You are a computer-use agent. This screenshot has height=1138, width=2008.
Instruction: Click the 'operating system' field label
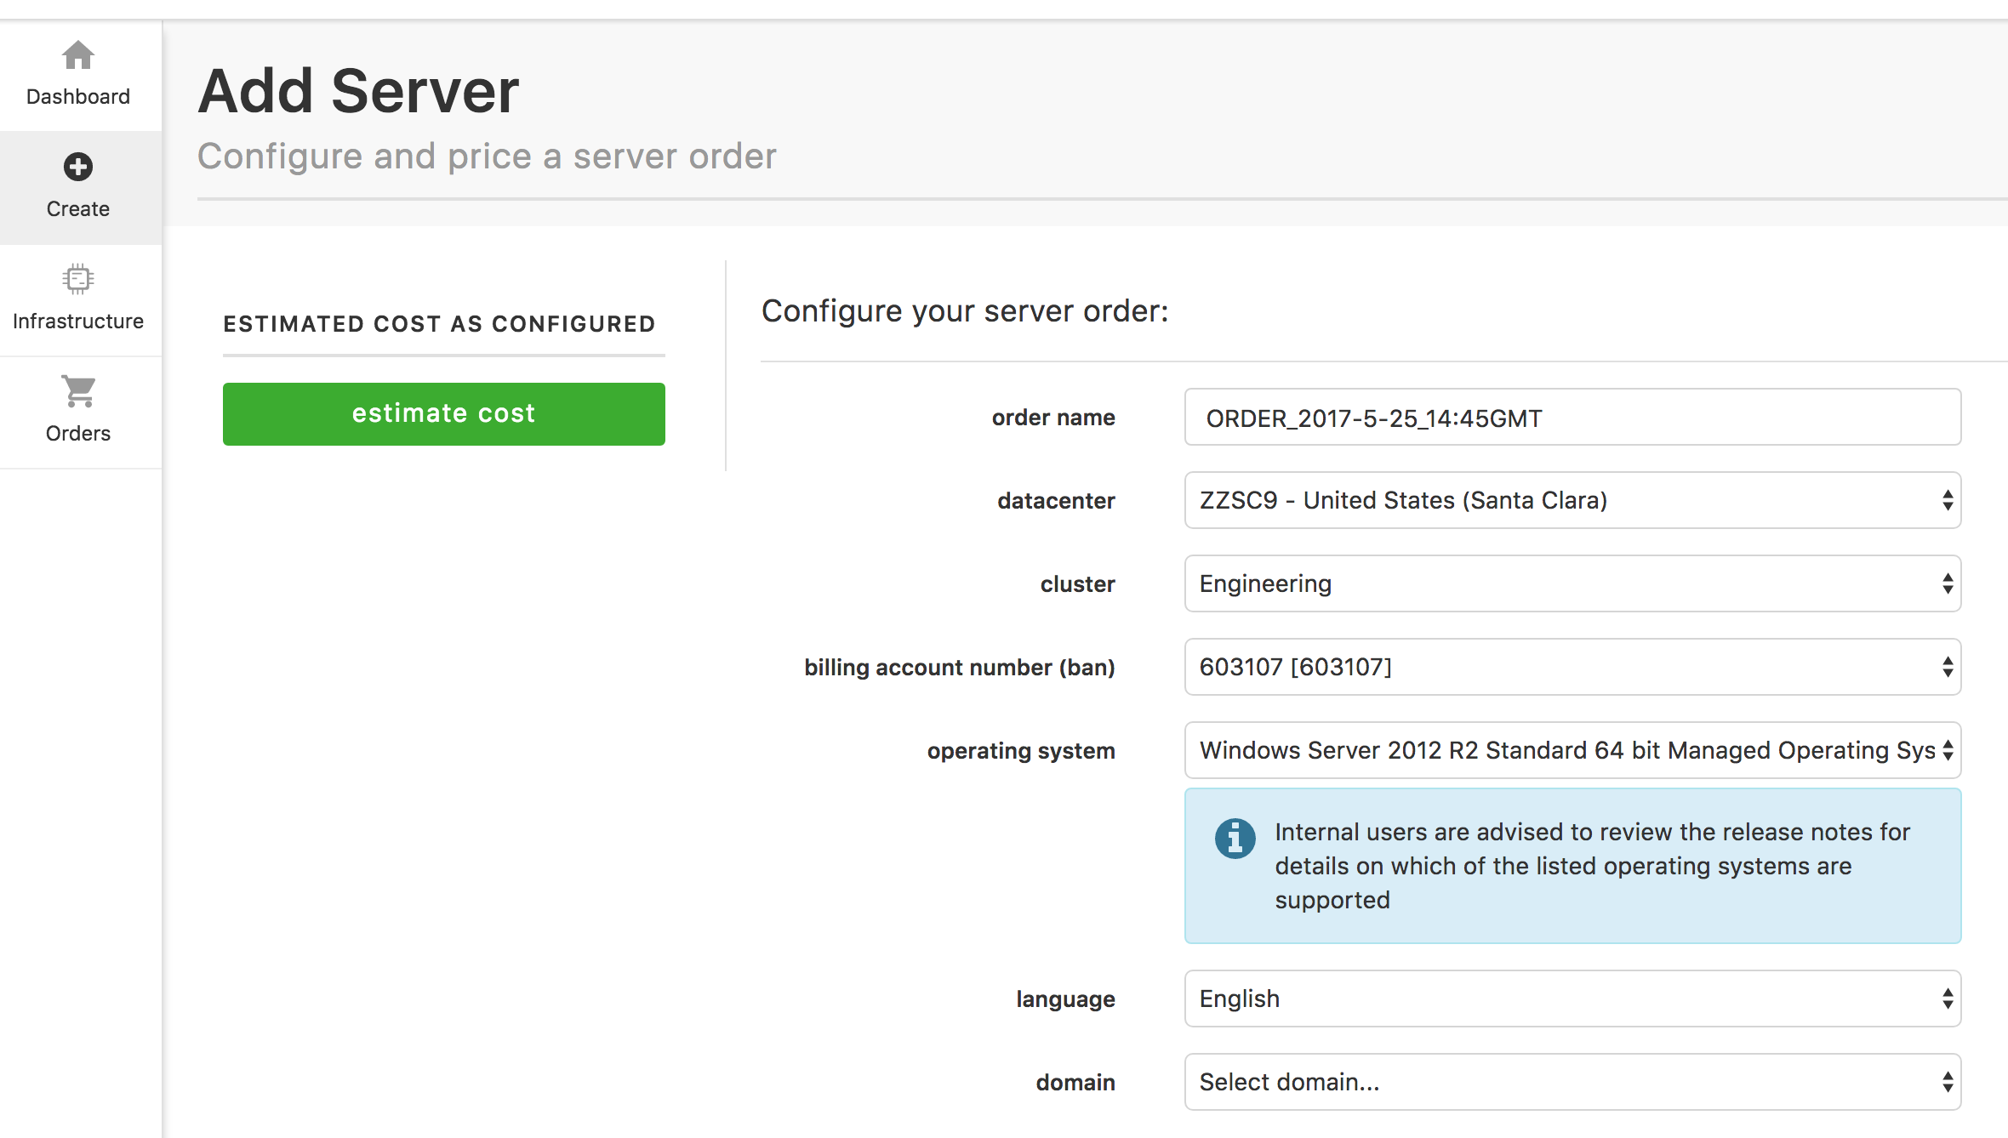(x=1021, y=751)
